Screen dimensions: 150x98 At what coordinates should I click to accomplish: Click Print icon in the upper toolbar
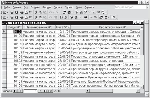(x=22, y=12)
